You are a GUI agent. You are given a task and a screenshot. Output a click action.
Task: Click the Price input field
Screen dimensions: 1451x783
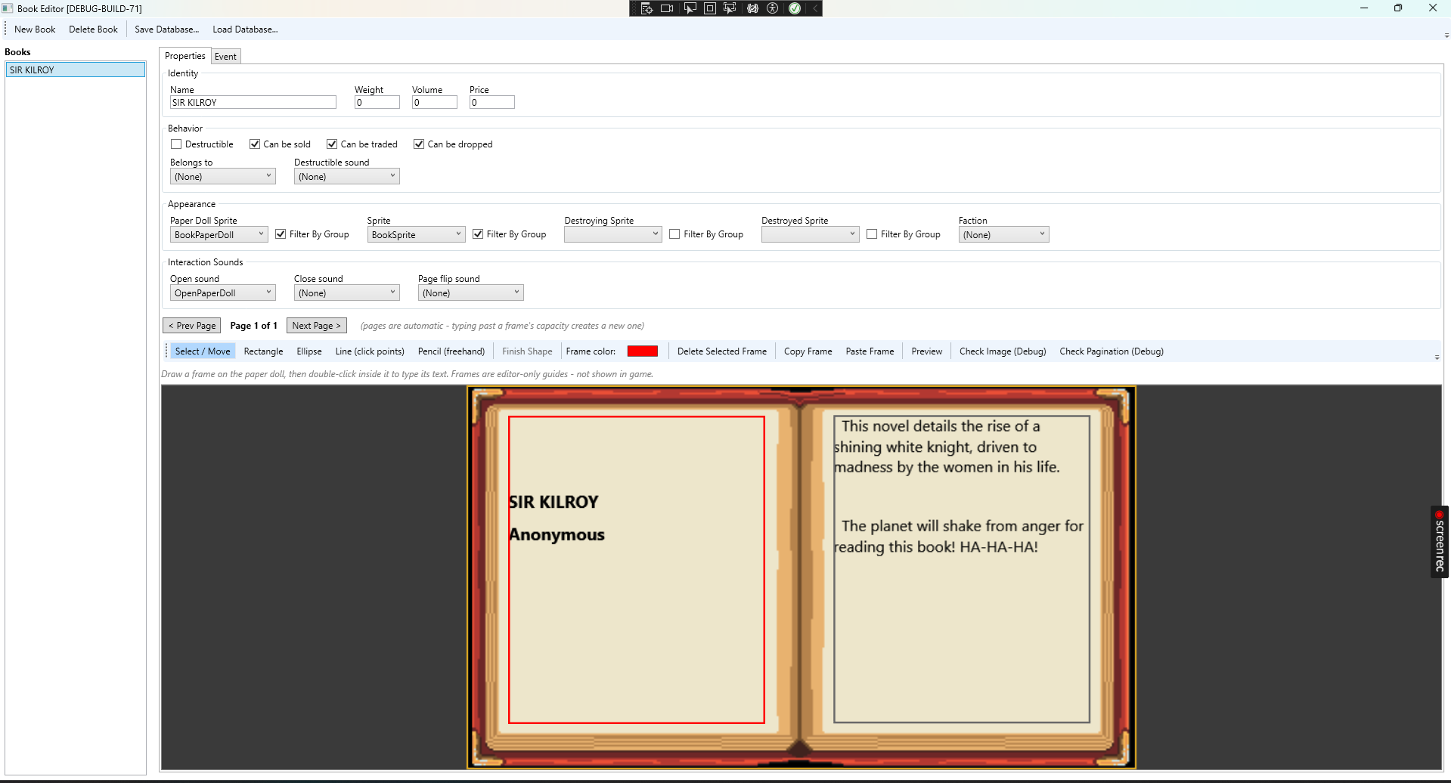tap(492, 103)
